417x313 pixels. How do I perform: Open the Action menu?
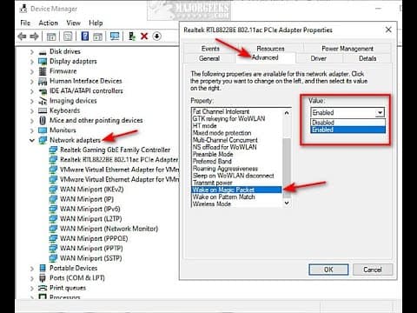[49, 23]
